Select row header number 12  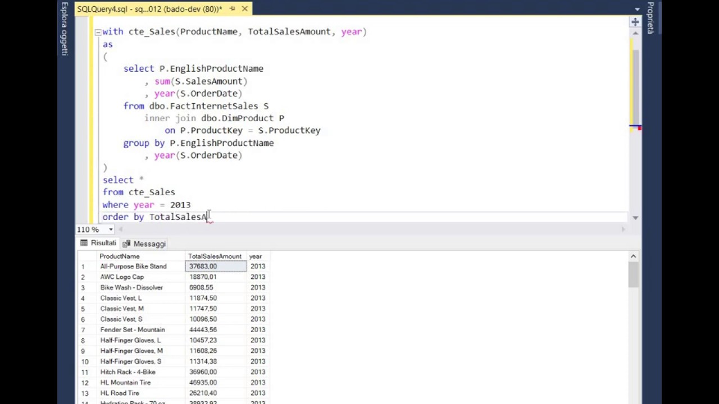[x=87, y=383]
